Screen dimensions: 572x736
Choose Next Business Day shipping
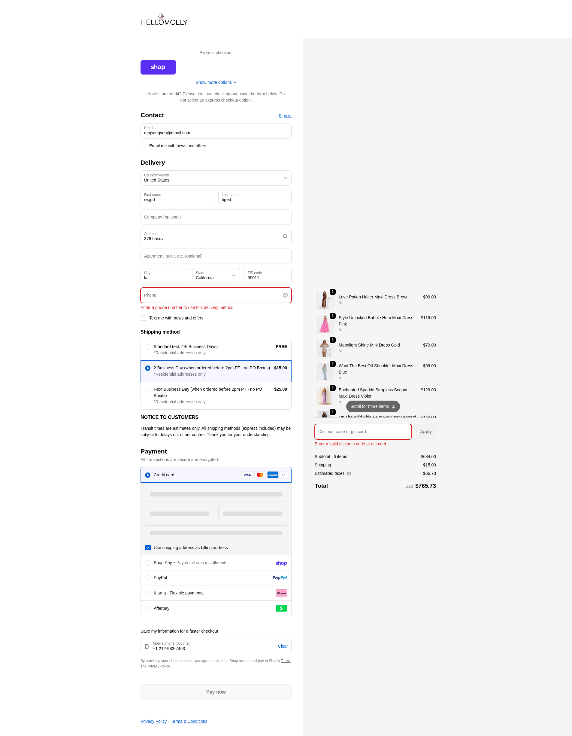tap(148, 389)
